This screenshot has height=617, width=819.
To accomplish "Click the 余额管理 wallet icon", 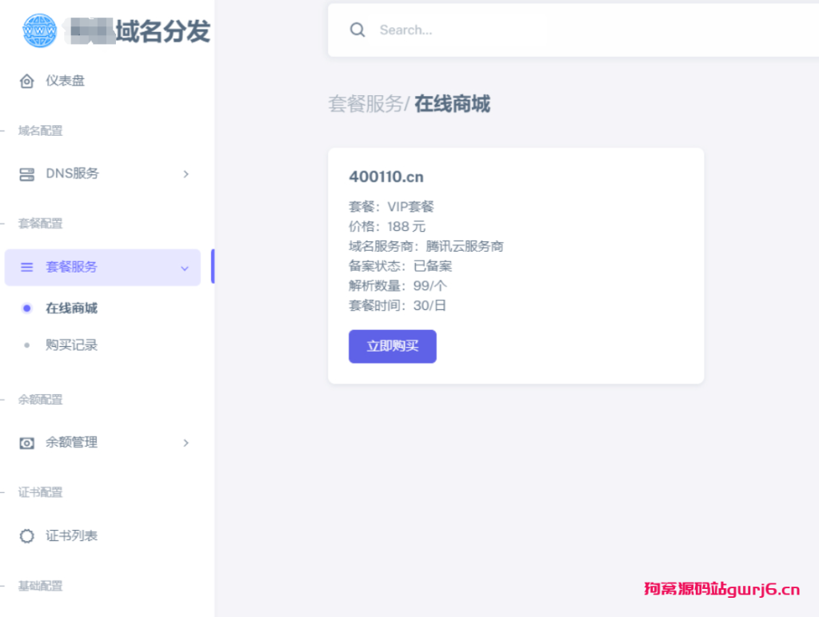I will click(x=26, y=443).
